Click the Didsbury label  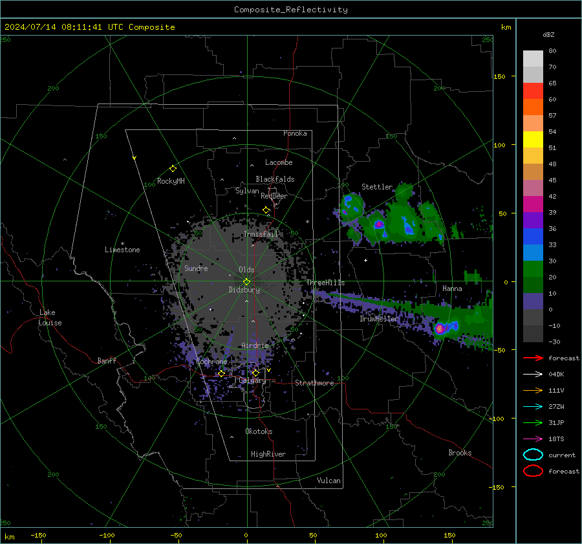tap(244, 290)
